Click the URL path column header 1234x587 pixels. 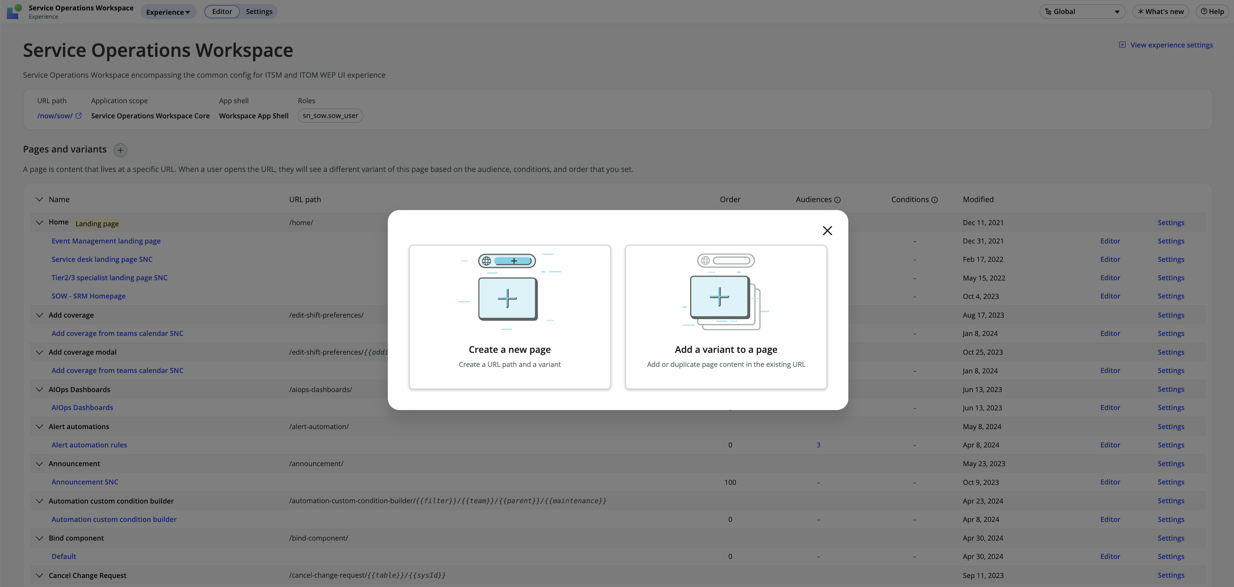point(305,200)
